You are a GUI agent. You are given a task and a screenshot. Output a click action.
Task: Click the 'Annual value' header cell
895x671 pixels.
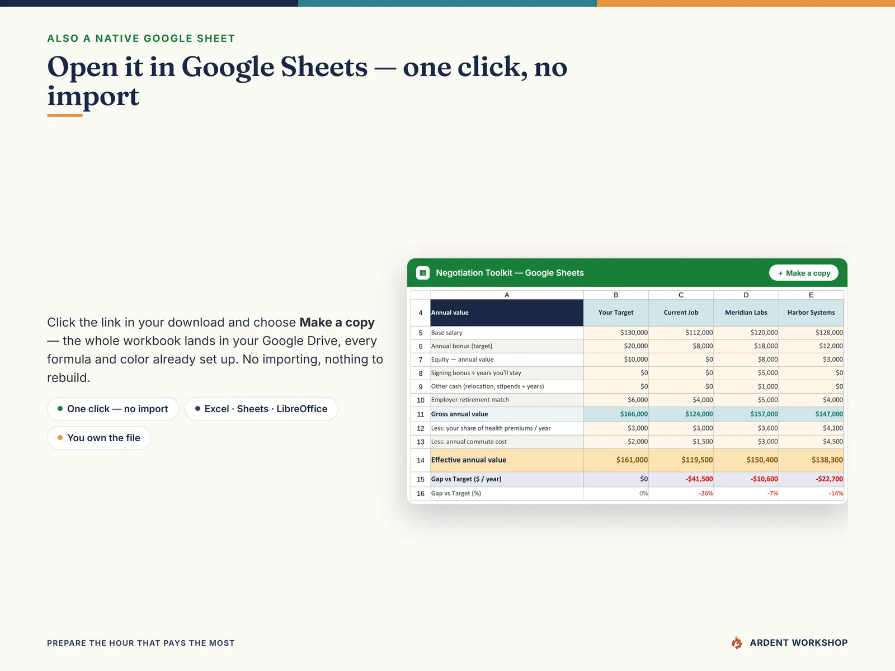tap(507, 313)
